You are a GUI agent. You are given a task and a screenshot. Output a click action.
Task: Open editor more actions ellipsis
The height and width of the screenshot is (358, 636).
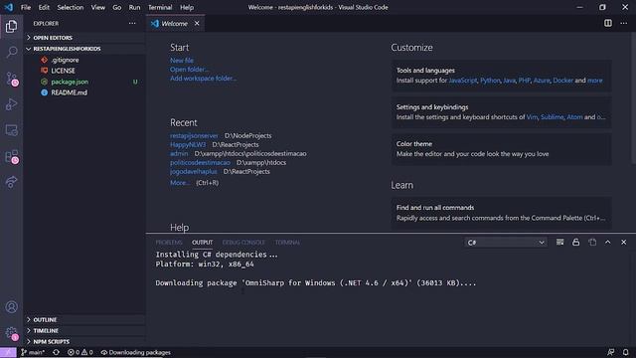click(x=623, y=23)
